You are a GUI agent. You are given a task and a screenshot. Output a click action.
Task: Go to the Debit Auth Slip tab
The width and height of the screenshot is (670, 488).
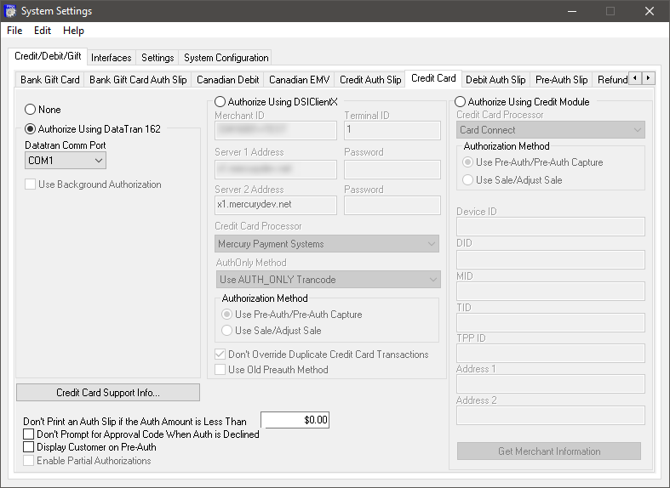click(x=495, y=80)
